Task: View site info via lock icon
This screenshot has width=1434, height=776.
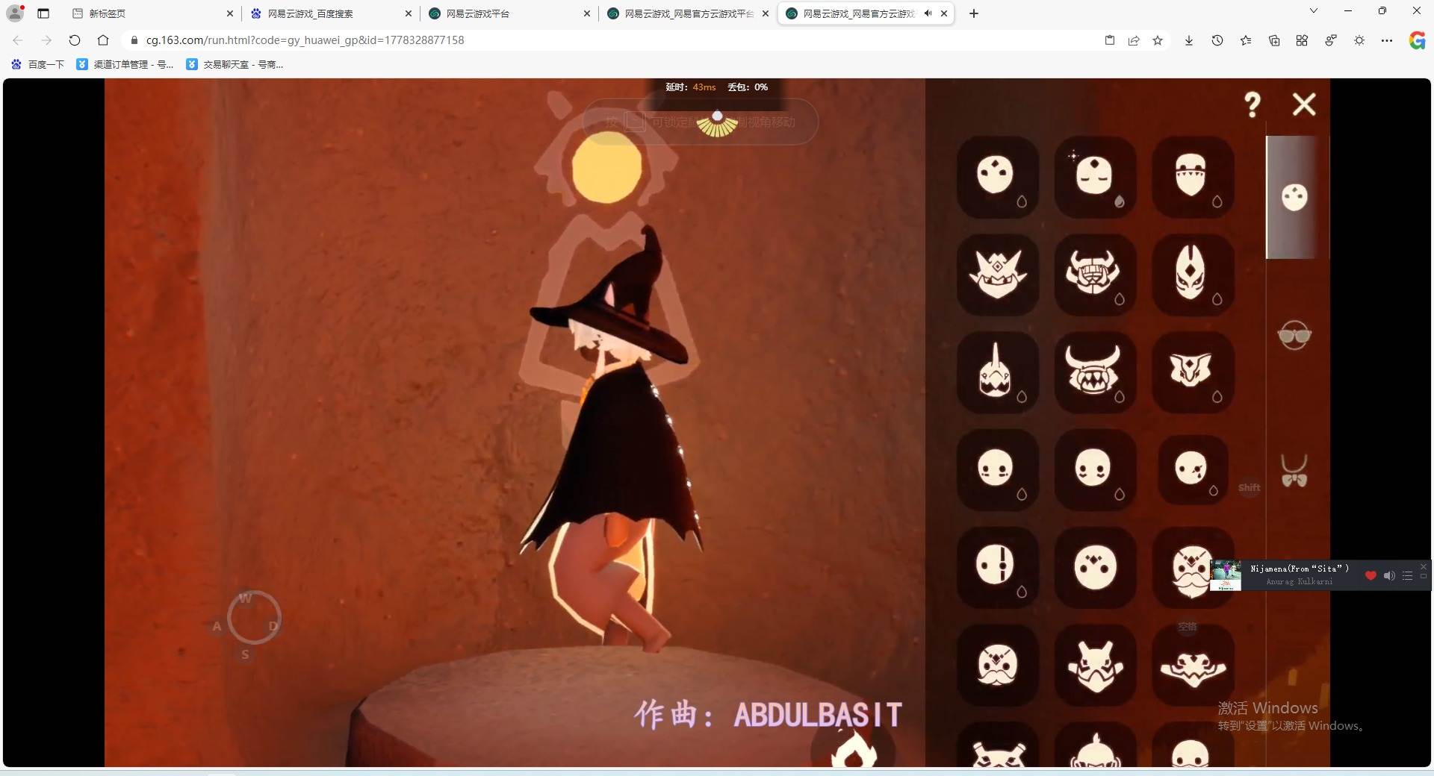Action: tap(134, 40)
